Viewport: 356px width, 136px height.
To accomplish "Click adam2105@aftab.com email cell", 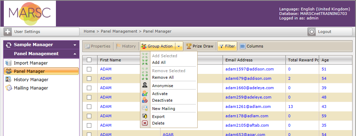I will [247, 125].
